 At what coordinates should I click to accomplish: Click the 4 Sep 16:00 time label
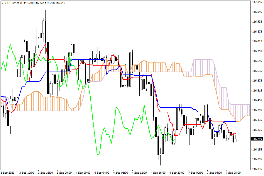pyautogui.click(x=158, y=172)
